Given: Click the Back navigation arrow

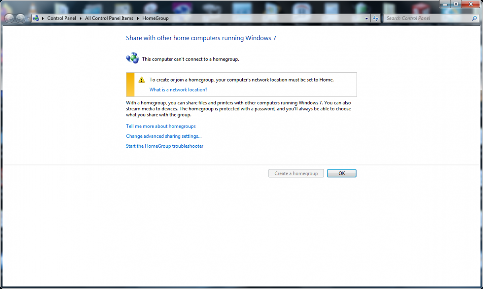Looking at the screenshot, I should point(9,18).
